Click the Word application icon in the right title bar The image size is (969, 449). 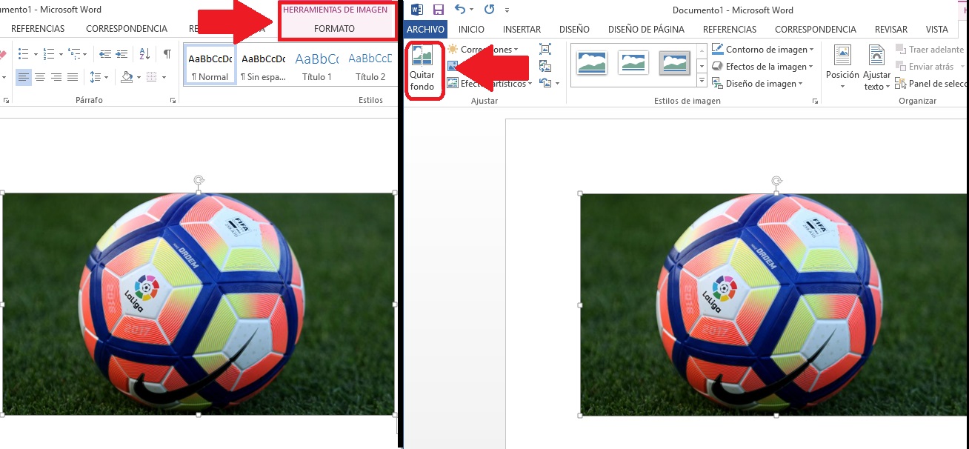(x=416, y=10)
